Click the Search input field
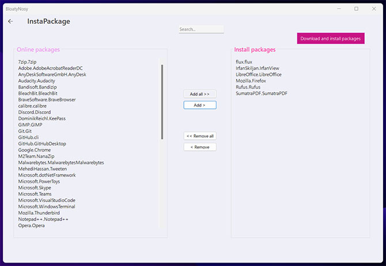This screenshot has height=266, width=386. click(201, 29)
